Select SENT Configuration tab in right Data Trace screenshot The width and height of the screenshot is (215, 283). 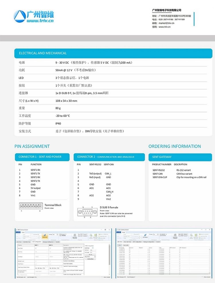137,242
